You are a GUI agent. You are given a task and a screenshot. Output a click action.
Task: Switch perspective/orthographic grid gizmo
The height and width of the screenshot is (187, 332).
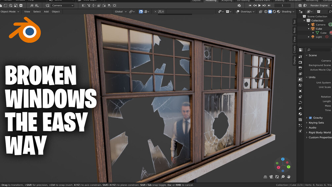point(265,177)
